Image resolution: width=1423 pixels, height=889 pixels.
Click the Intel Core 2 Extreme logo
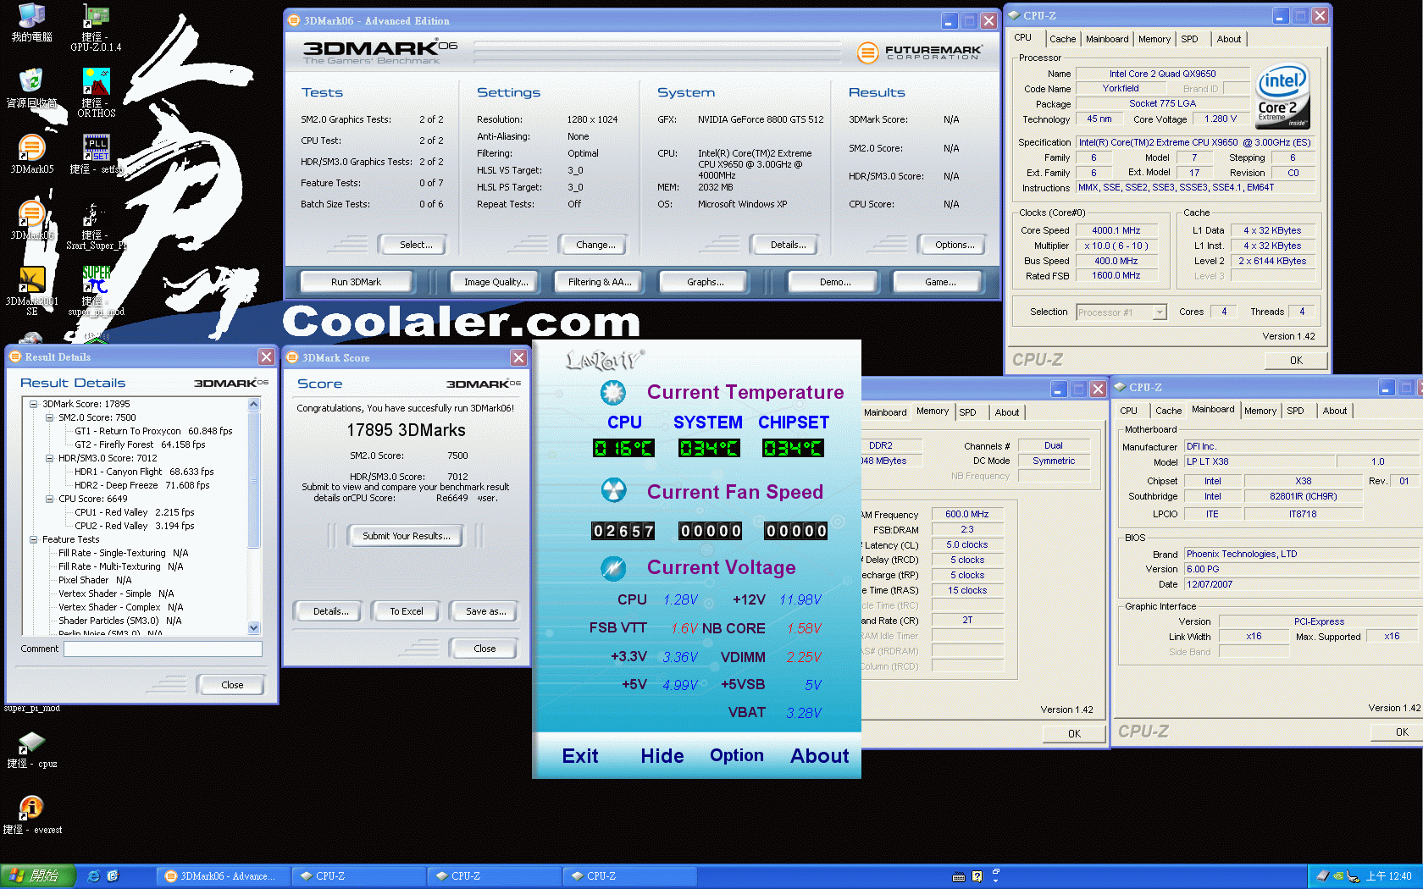[1282, 96]
